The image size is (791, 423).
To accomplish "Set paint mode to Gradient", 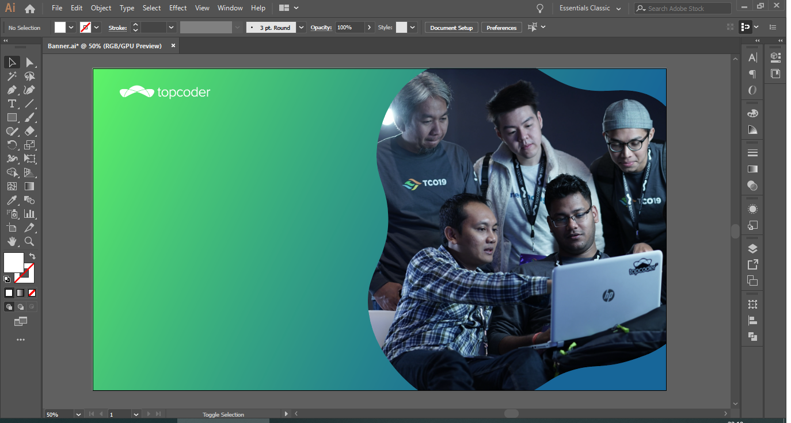I will point(21,293).
